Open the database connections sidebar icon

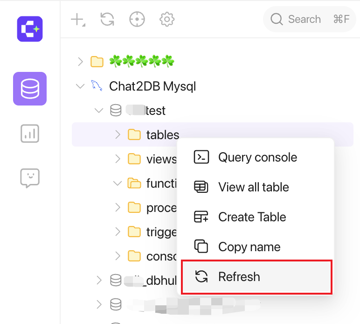click(x=30, y=89)
